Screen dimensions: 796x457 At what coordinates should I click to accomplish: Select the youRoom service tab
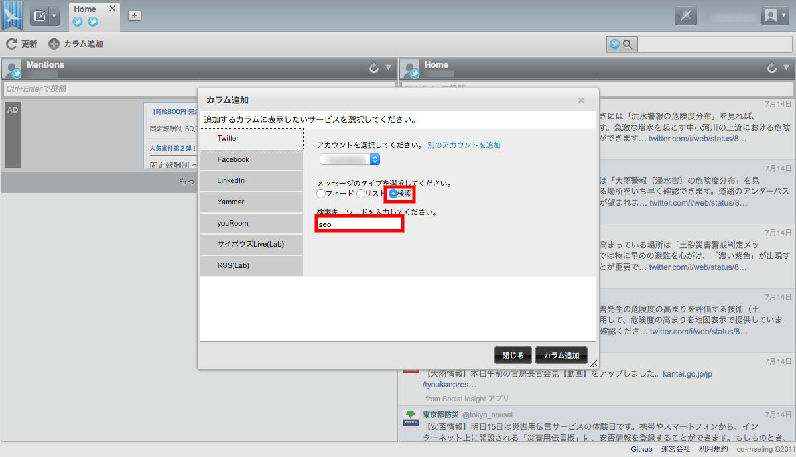tap(252, 223)
